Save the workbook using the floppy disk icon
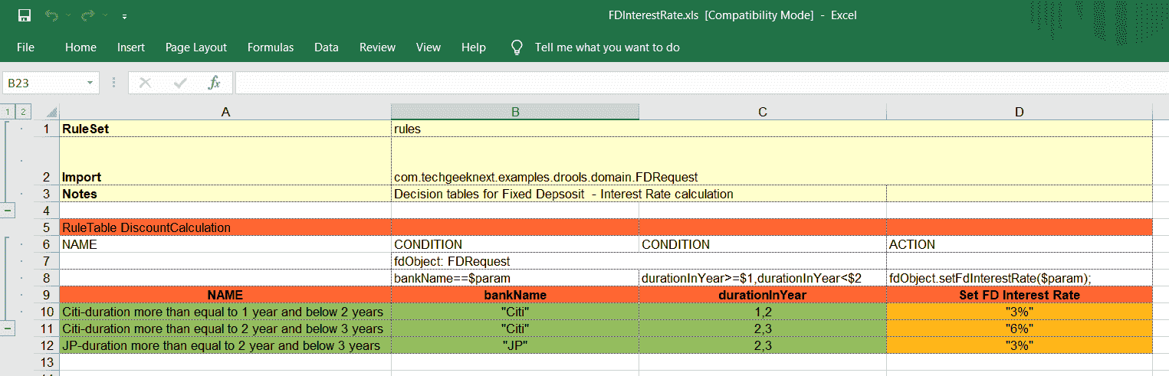Screen dimensions: 1169x376 click(x=24, y=15)
